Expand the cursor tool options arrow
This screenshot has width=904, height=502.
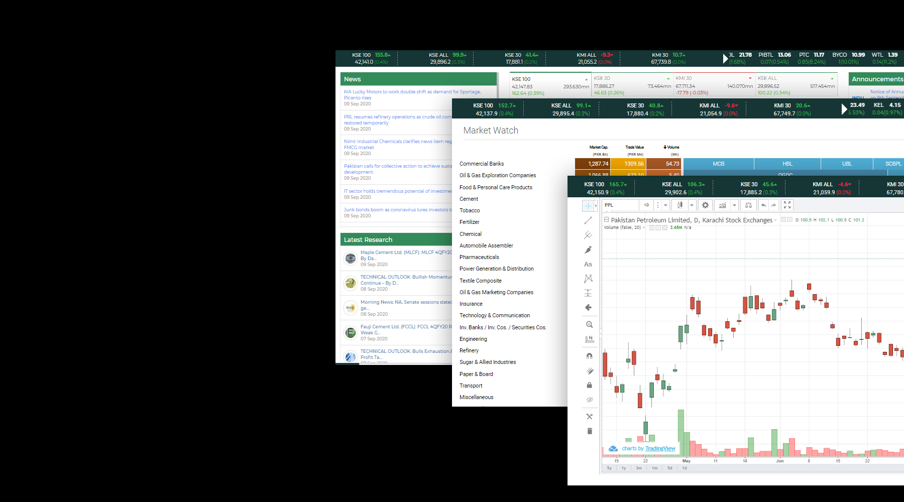[596, 206]
